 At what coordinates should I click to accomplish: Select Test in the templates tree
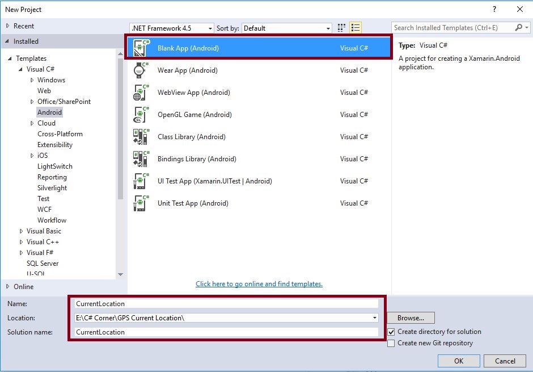point(43,198)
